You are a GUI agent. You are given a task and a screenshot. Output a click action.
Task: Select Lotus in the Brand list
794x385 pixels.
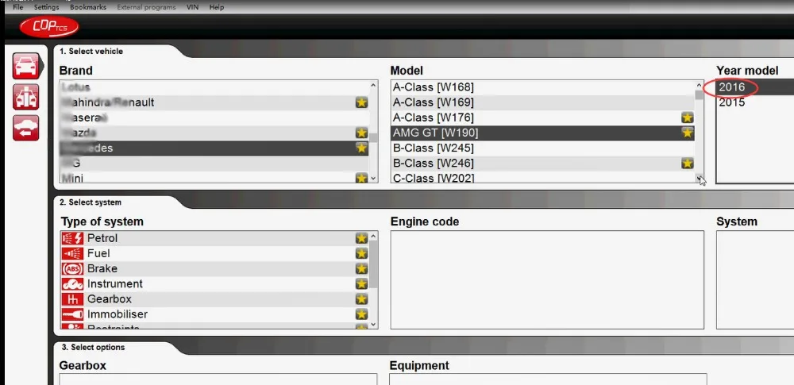click(x=214, y=87)
